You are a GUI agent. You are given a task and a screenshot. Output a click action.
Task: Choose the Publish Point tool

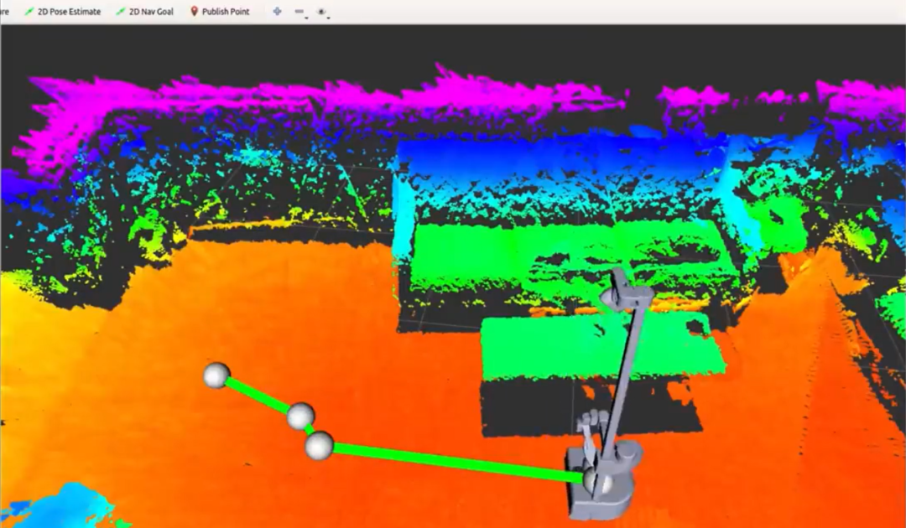point(220,12)
